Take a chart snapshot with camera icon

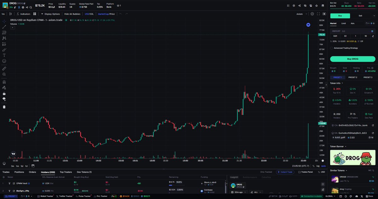coord(324,14)
